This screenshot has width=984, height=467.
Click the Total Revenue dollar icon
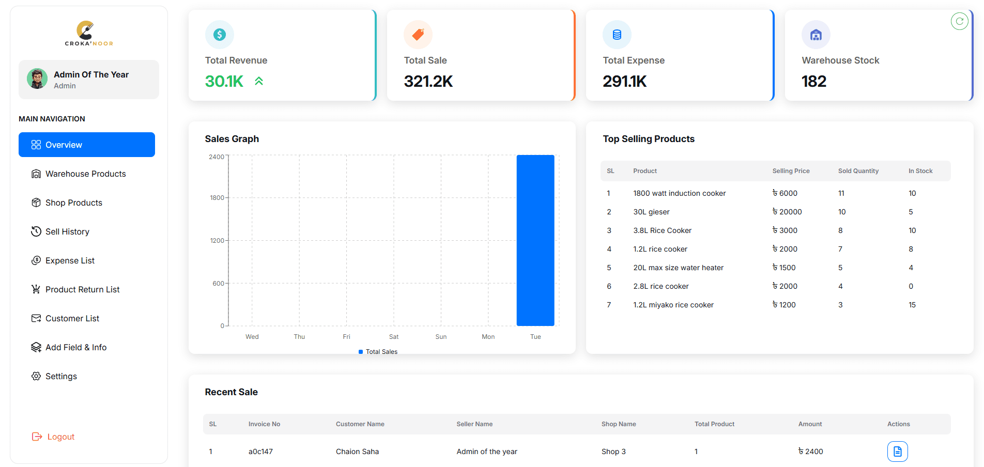[220, 35]
